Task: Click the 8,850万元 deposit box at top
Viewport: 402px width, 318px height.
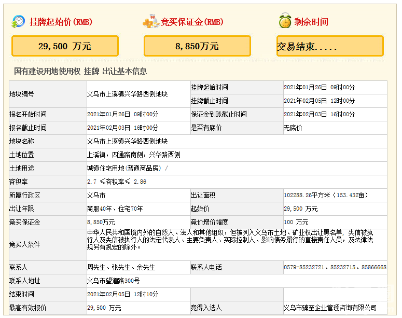Action: tap(197, 46)
